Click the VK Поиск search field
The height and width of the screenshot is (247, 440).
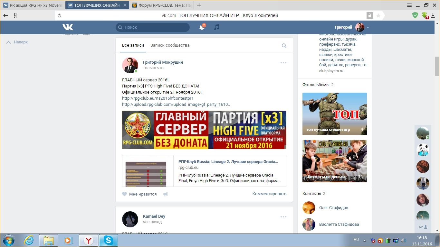coord(153,27)
